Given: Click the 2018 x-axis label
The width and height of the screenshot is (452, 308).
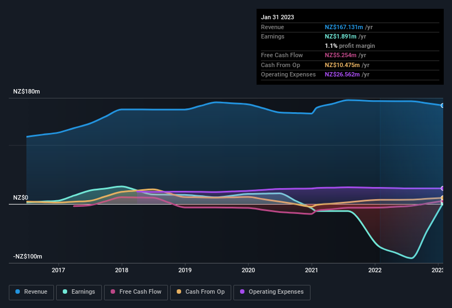Looking at the screenshot, I should (122, 270).
